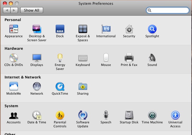The height and width of the screenshot is (135, 192).
Task: Click the Show All button
Action: (32, 10)
